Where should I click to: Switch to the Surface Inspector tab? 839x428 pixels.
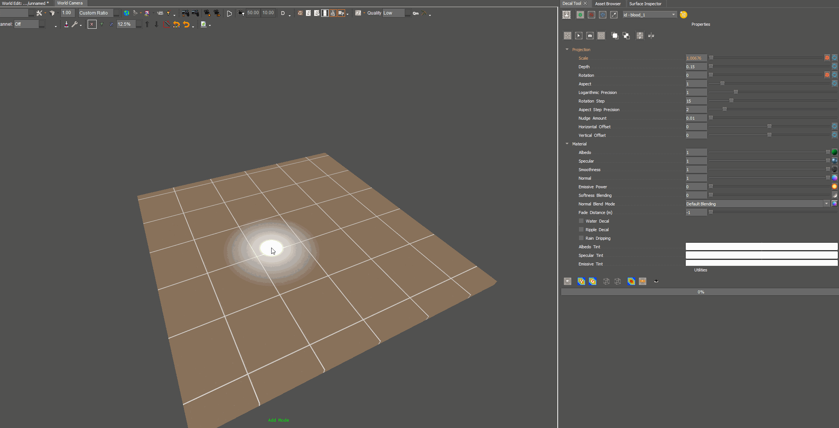pyautogui.click(x=645, y=4)
